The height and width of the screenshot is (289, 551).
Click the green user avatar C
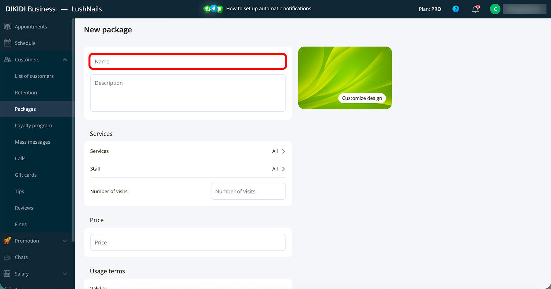click(x=495, y=9)
